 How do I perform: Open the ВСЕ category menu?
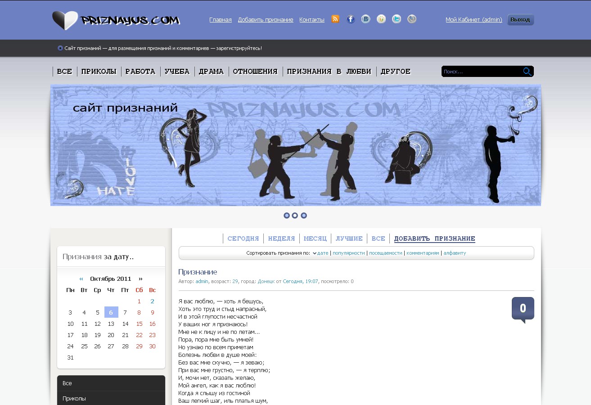(64, 72)
